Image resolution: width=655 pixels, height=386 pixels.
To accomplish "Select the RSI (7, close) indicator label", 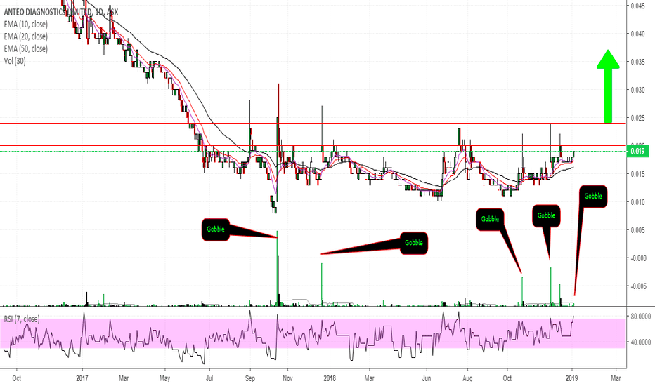I will (22, 319).
